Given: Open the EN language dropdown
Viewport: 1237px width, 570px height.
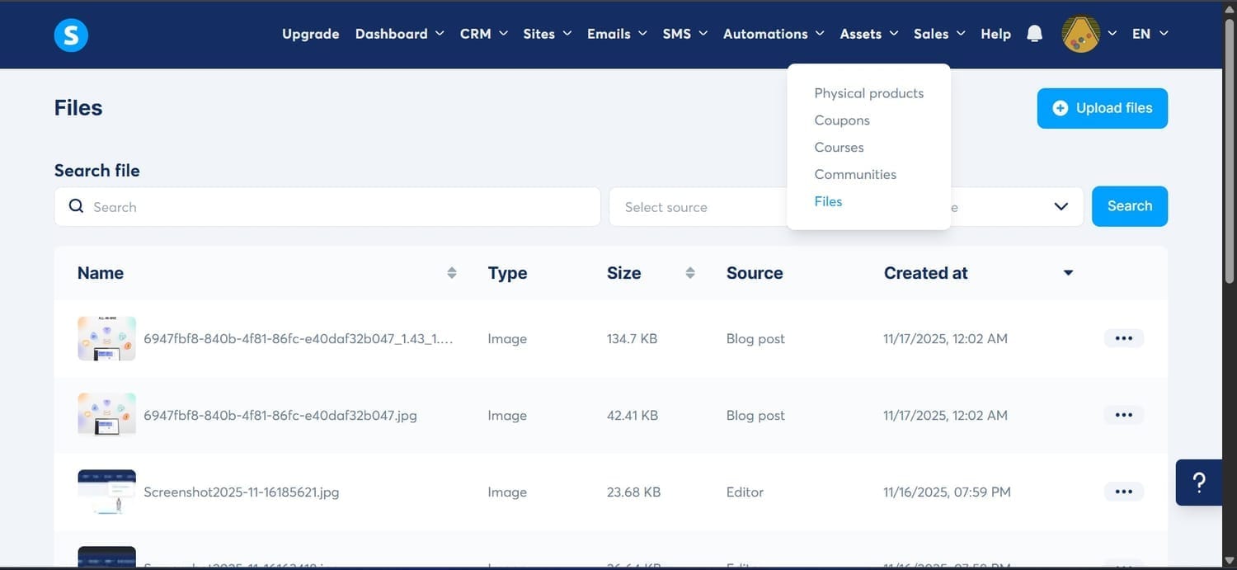Looking at the screenshot, I should click(x=1150, y=34).
